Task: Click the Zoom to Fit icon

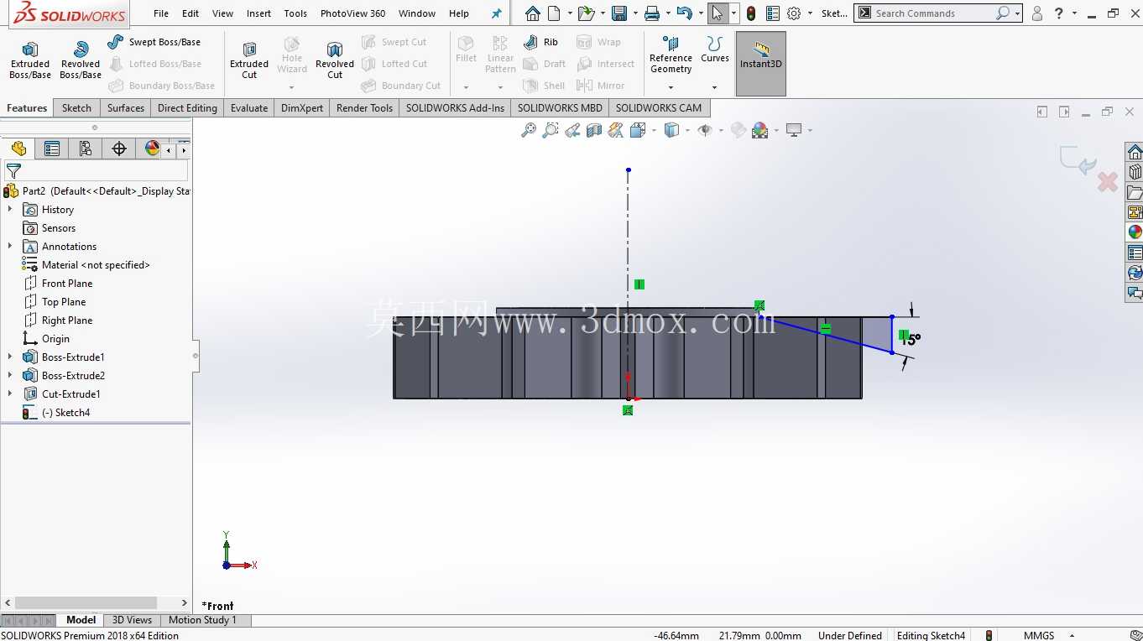Action: 529,130
